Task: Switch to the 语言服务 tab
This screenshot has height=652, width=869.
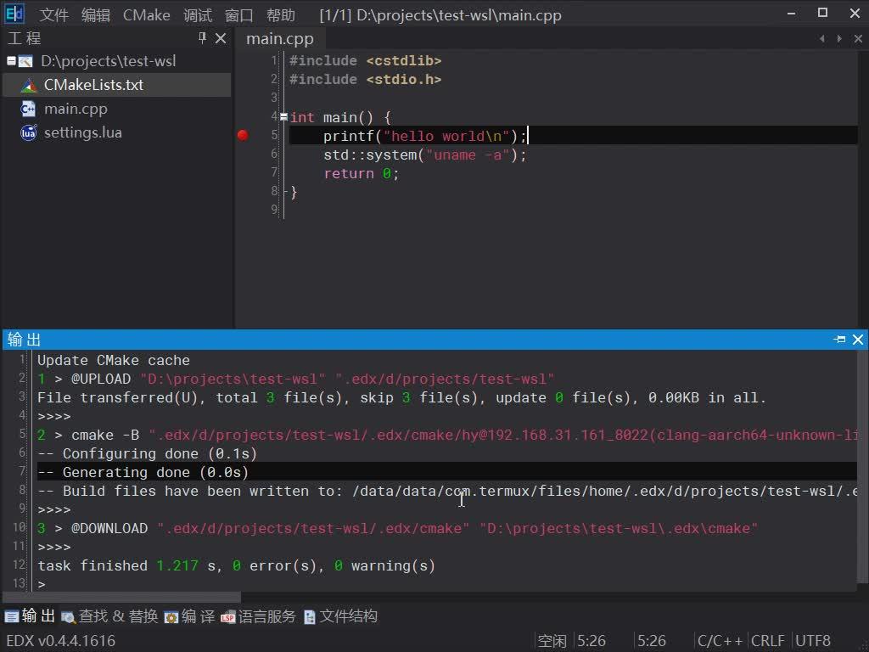Action: tap(258, 616)
